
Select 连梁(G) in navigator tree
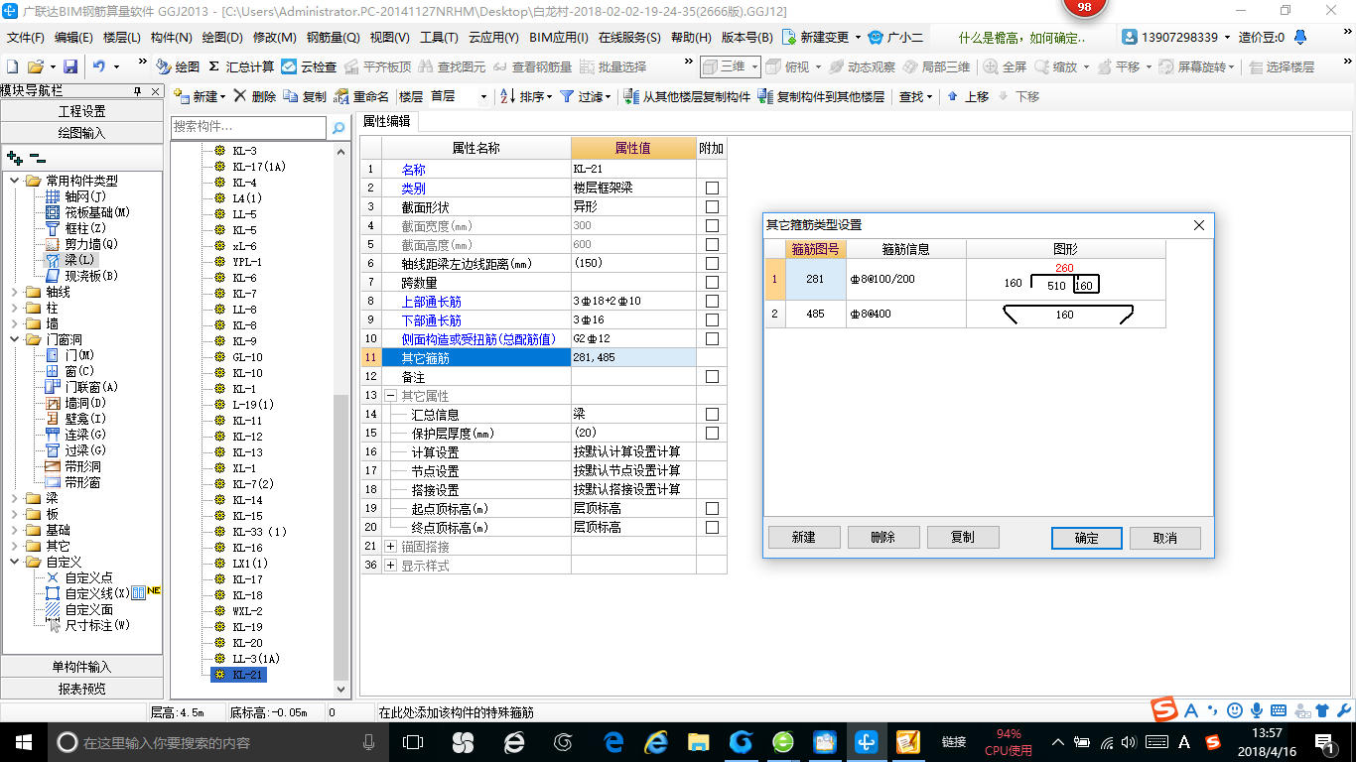click(75, 435)
